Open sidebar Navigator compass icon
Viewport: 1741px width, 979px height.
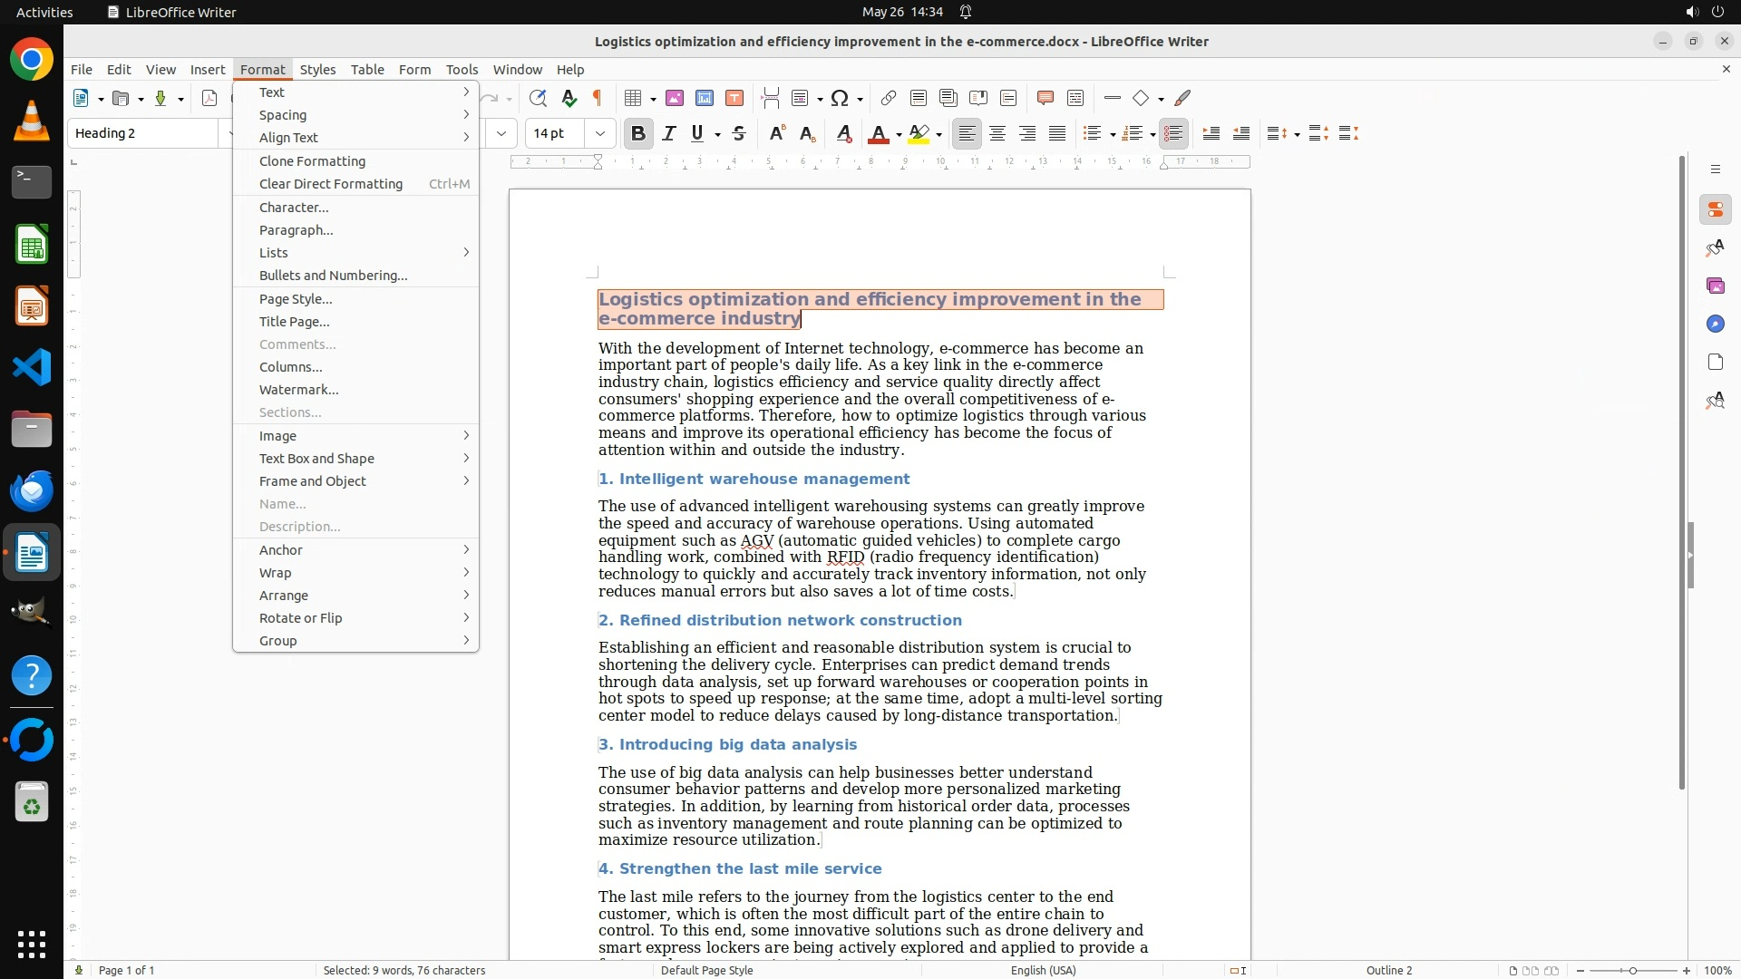click(1715, 325)
